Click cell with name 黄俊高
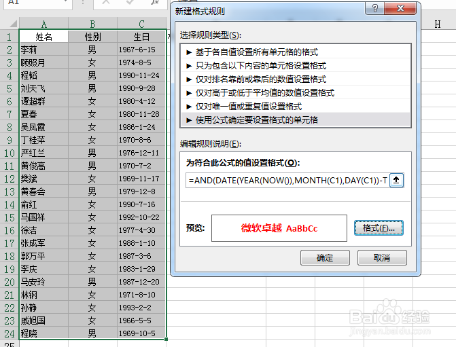456x347 pixels. (x=43, y=166)
